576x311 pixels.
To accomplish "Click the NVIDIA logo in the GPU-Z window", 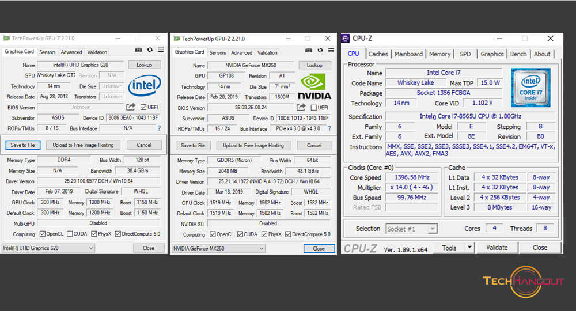I will [314, 86].
